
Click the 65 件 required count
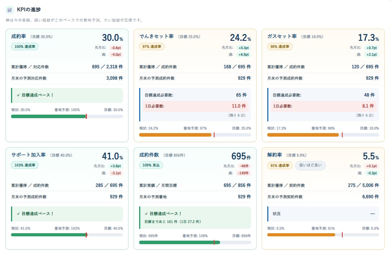click(241, 95)
